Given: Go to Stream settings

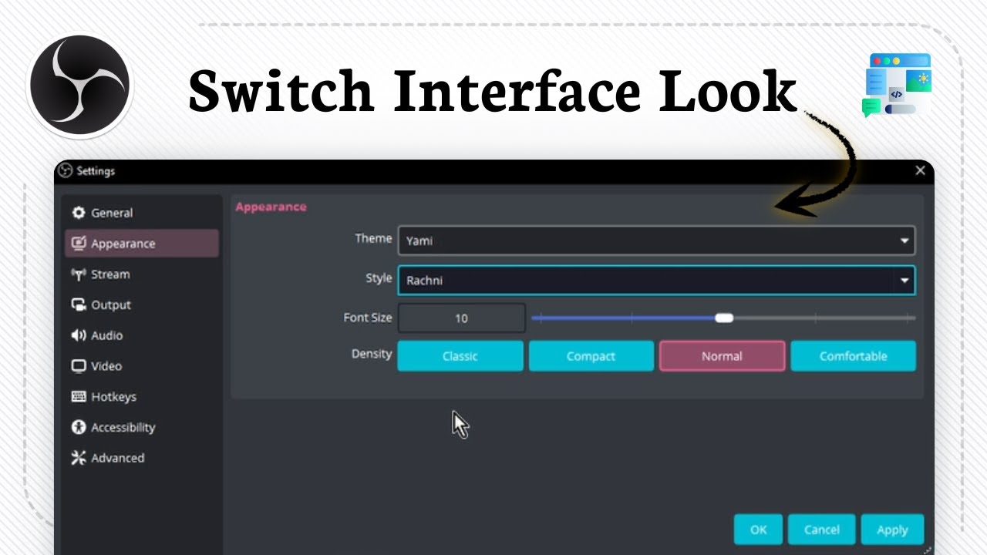Looking at the screenshot, I should pos(142,274).
